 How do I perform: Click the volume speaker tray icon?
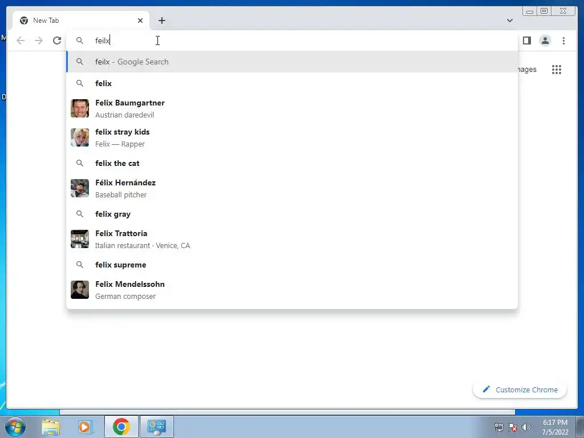[x=526, y=427]
